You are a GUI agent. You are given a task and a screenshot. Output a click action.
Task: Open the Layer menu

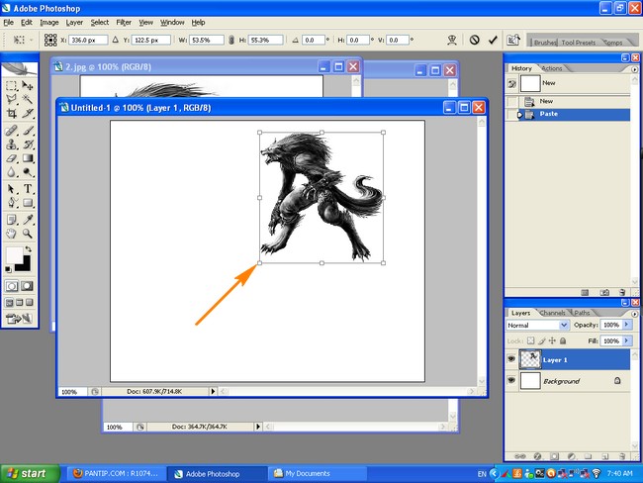click(x=74, y=22)
